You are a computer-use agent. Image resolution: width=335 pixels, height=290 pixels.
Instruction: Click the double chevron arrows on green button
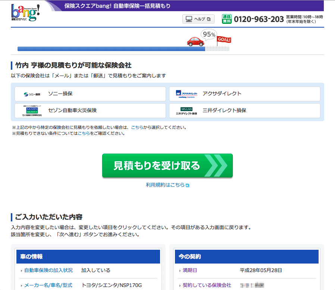(x=216, y=166)
